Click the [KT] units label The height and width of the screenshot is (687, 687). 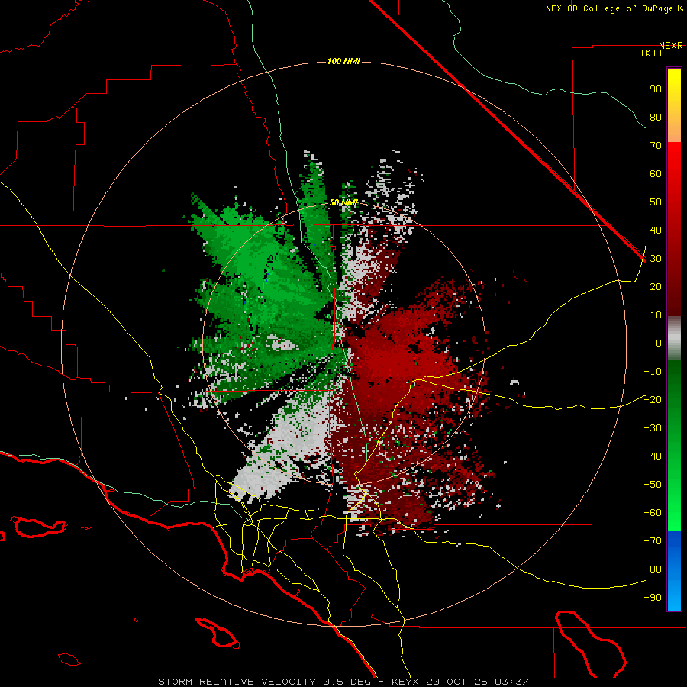(652, 53)
